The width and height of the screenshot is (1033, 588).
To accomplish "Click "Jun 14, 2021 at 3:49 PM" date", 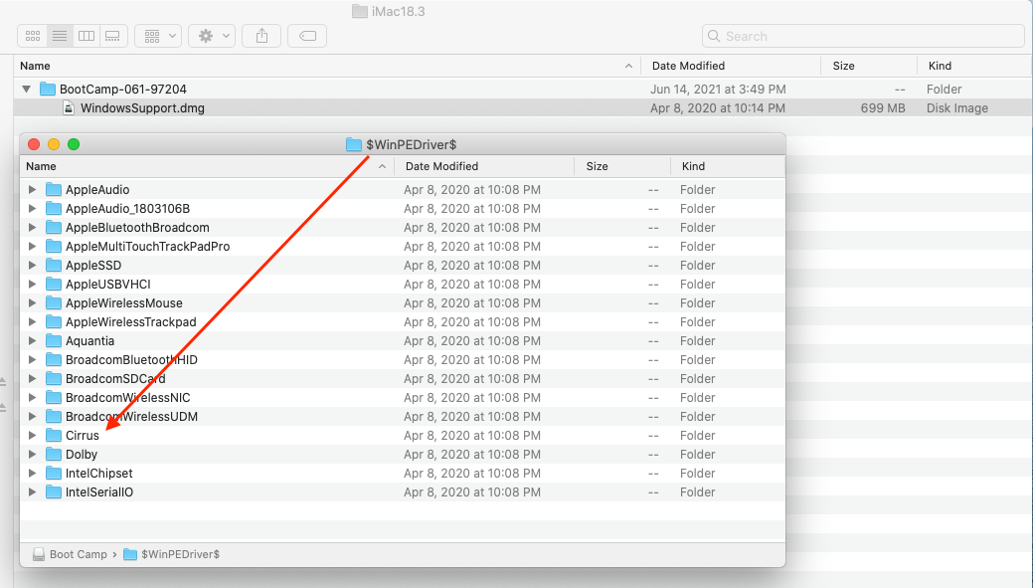I will click(718, 89).
